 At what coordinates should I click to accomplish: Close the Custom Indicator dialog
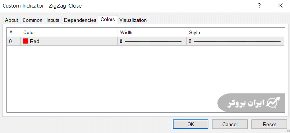coord(279,5)
